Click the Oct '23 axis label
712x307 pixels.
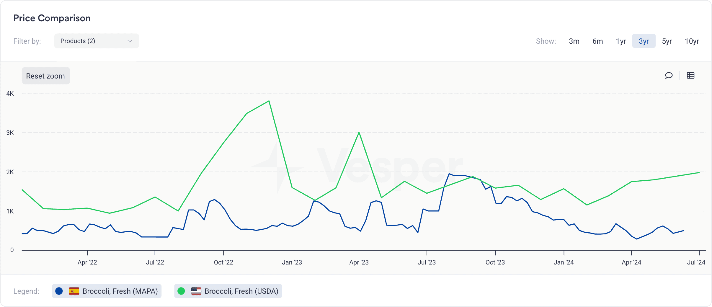click(495, 262)
